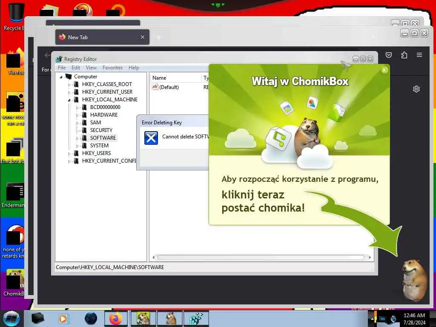Open the Windows Start menu orb
Screen dimensions: 436x327
click(11, 318)
